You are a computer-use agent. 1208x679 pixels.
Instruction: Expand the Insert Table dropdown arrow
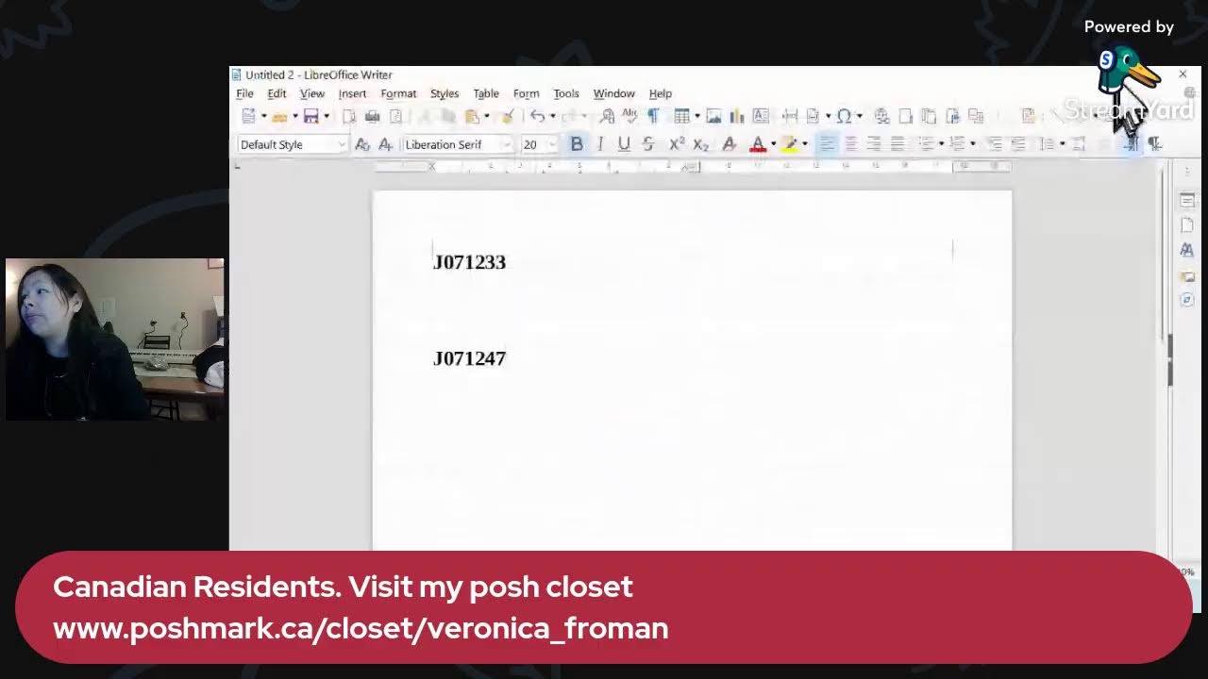coord(696,116)
